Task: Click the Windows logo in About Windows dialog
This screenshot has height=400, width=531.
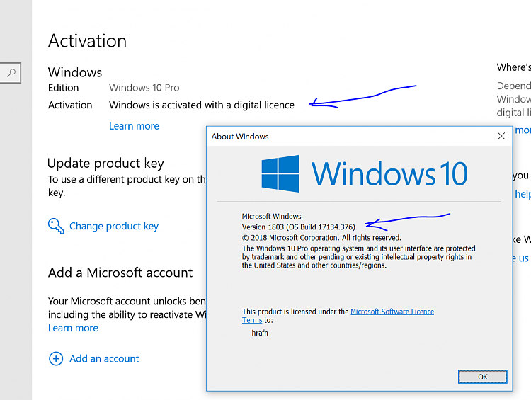Action: (x=280, y=173)
